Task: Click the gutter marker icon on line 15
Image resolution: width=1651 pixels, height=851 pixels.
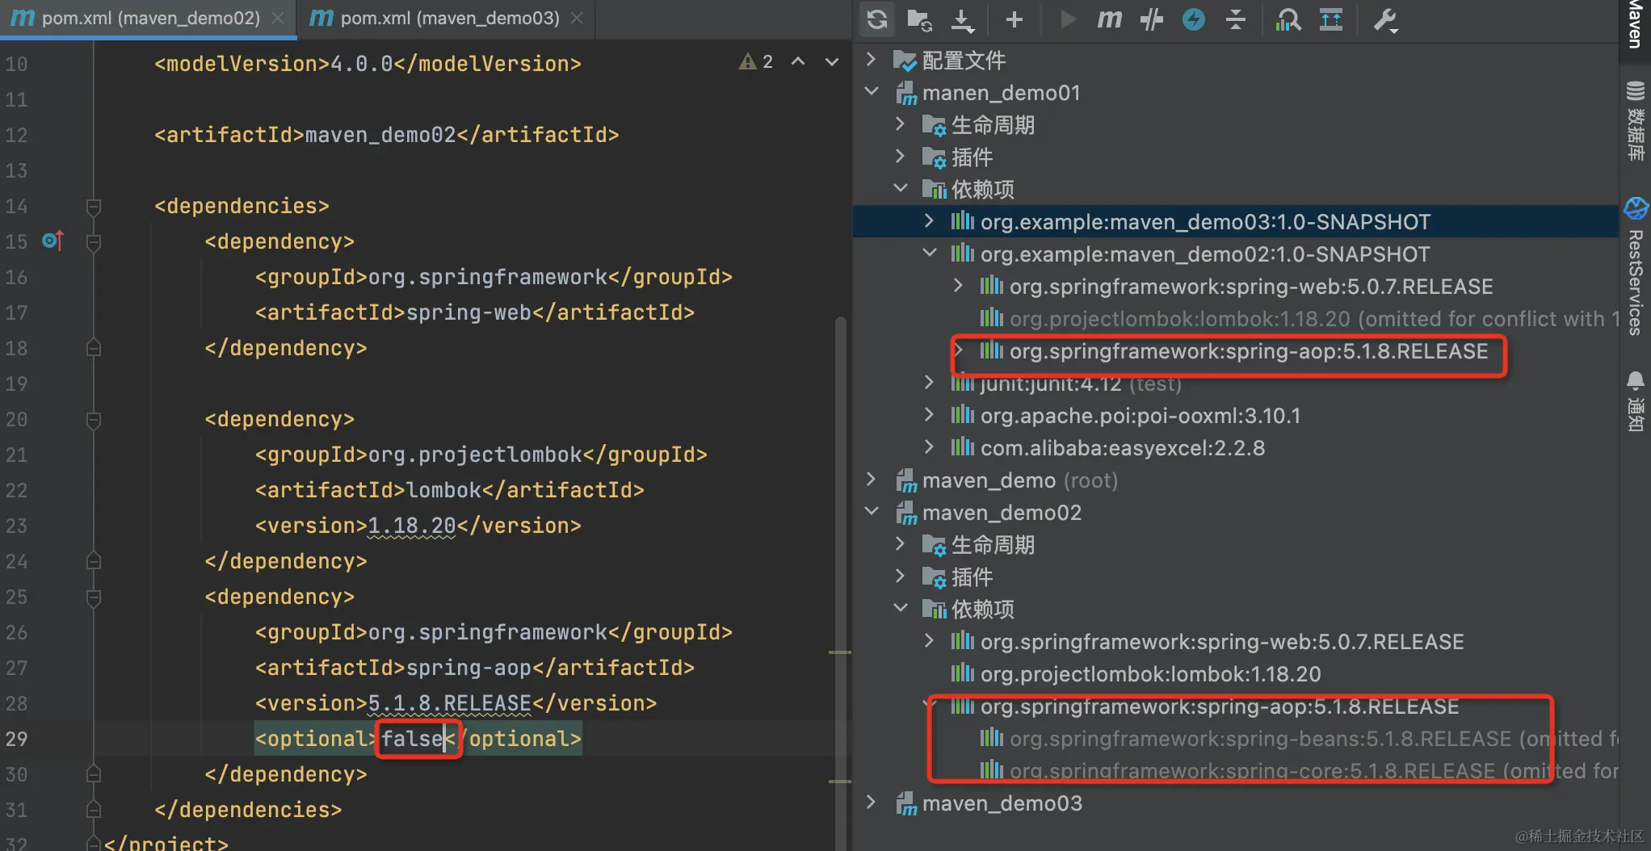Action: click(x=53, y=241)
